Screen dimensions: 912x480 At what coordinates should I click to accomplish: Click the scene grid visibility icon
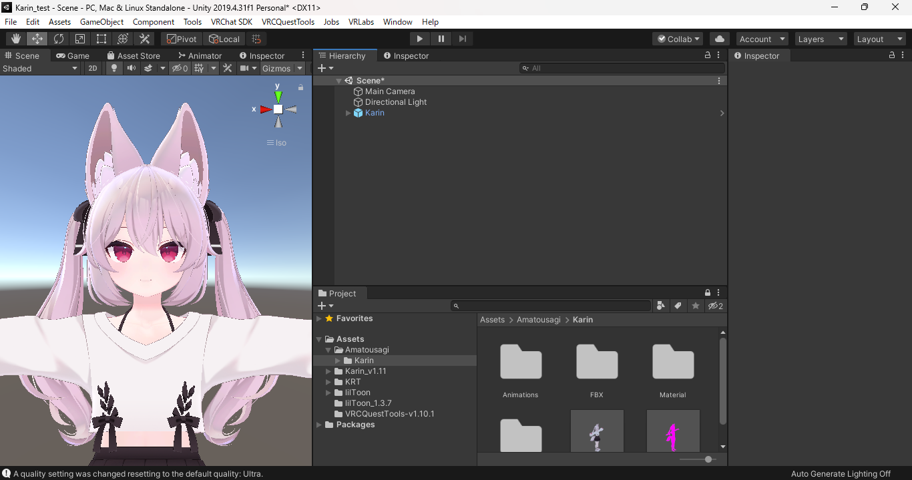point(199,68)
